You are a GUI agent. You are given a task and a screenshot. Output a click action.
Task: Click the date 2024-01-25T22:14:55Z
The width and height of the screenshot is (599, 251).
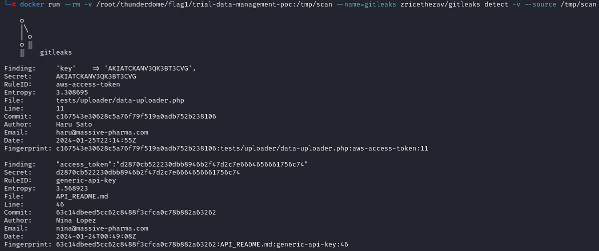pos(96,140)
